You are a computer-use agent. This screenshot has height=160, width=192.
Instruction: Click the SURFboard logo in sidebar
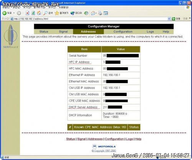point(11,36)
